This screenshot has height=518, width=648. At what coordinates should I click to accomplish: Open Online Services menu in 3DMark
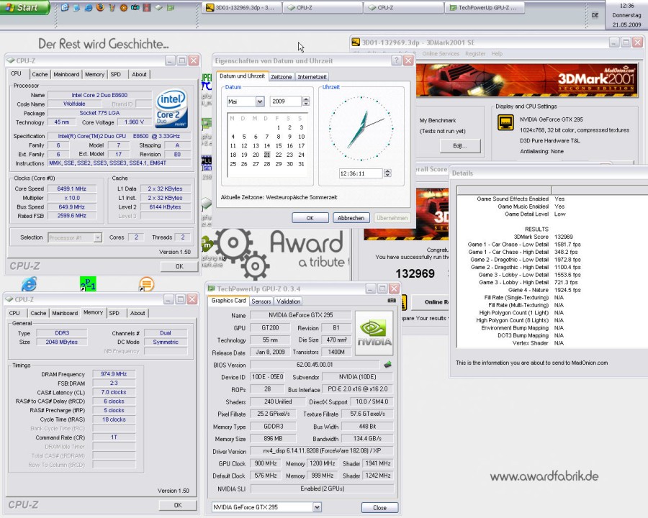[441, 54]
